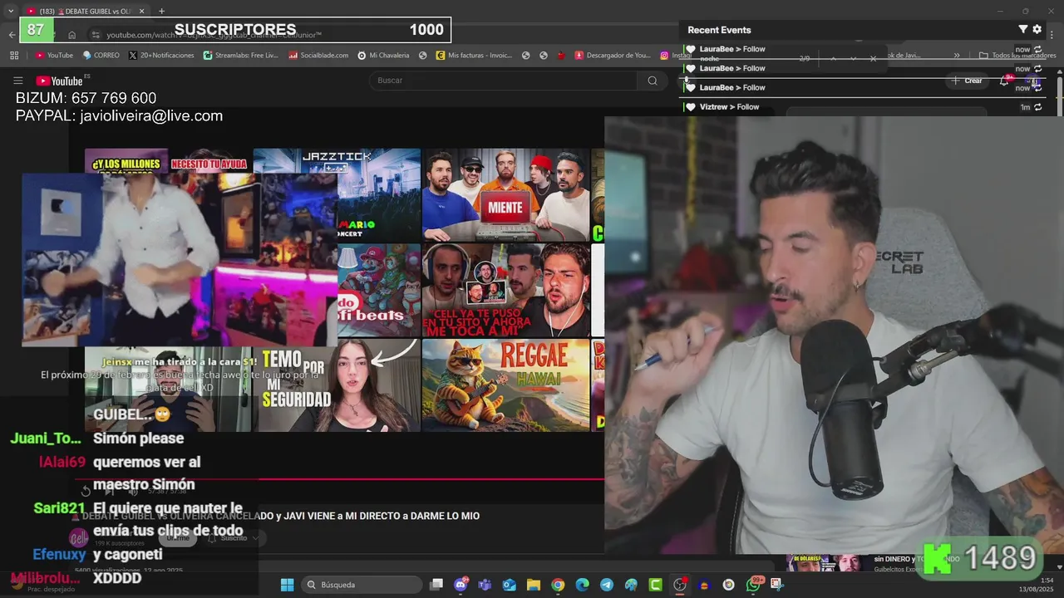This screenshot has width=1064, height=598.
Task: Click the youtube.com address bar
Action: [x=266, y=35]
